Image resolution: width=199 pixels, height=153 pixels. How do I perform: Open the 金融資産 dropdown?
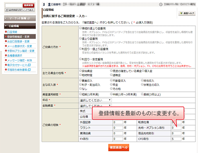click(96, 105)
